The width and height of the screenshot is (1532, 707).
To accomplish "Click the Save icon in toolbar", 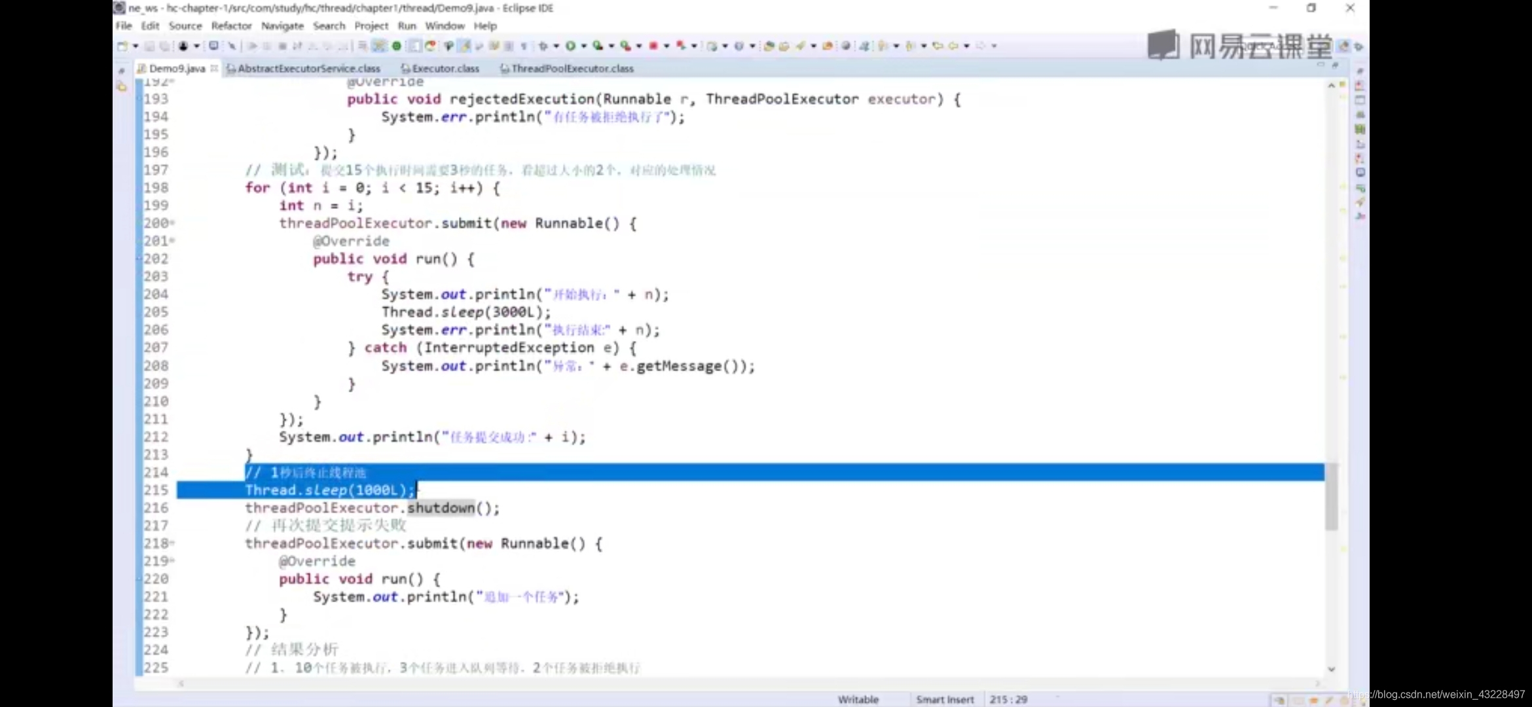I will (x=149, y=46).
